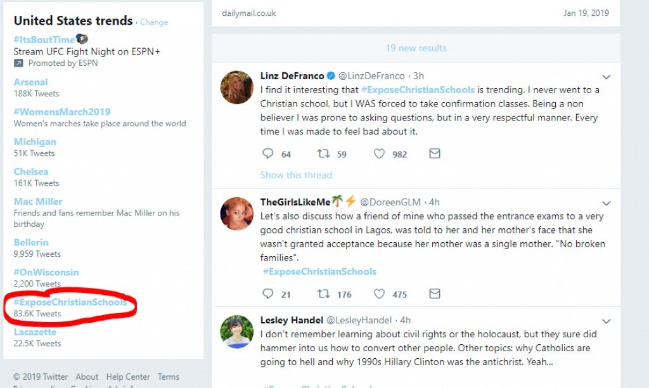Open the Help Center footer link
Image resolution: width=649 pixels, height=388 pixels.
coord(128,377)
